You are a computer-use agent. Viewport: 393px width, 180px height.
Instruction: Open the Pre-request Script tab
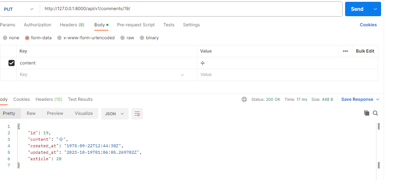tap(136, 25)
